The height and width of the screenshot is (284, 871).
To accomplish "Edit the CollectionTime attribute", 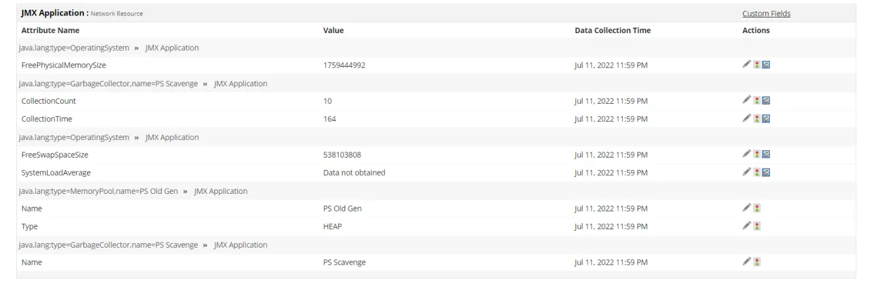I will pyautogui.click(x=747, y=119).
